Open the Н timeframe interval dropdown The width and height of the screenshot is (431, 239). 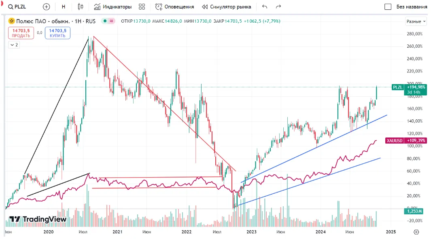click(63, 6)
